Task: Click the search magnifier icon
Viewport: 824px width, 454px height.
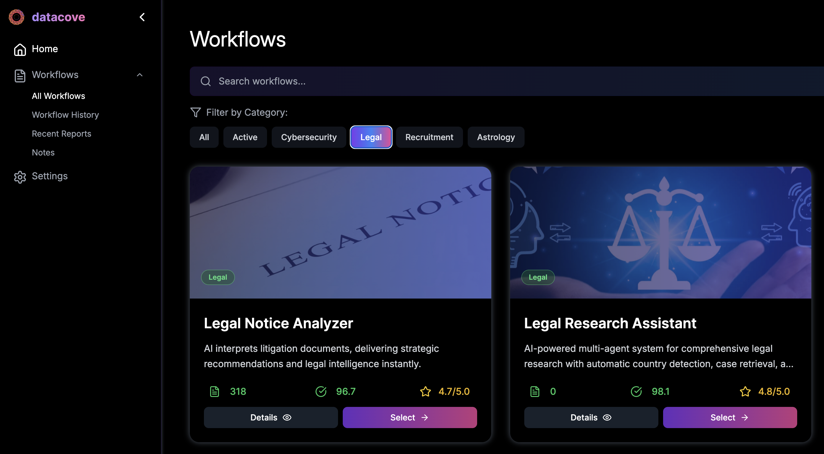Action: tap(205, 81)
